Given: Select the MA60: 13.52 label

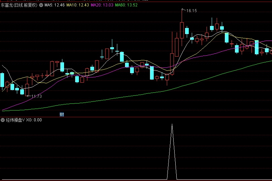Looking at the screenshot, I should pos(126,5).
